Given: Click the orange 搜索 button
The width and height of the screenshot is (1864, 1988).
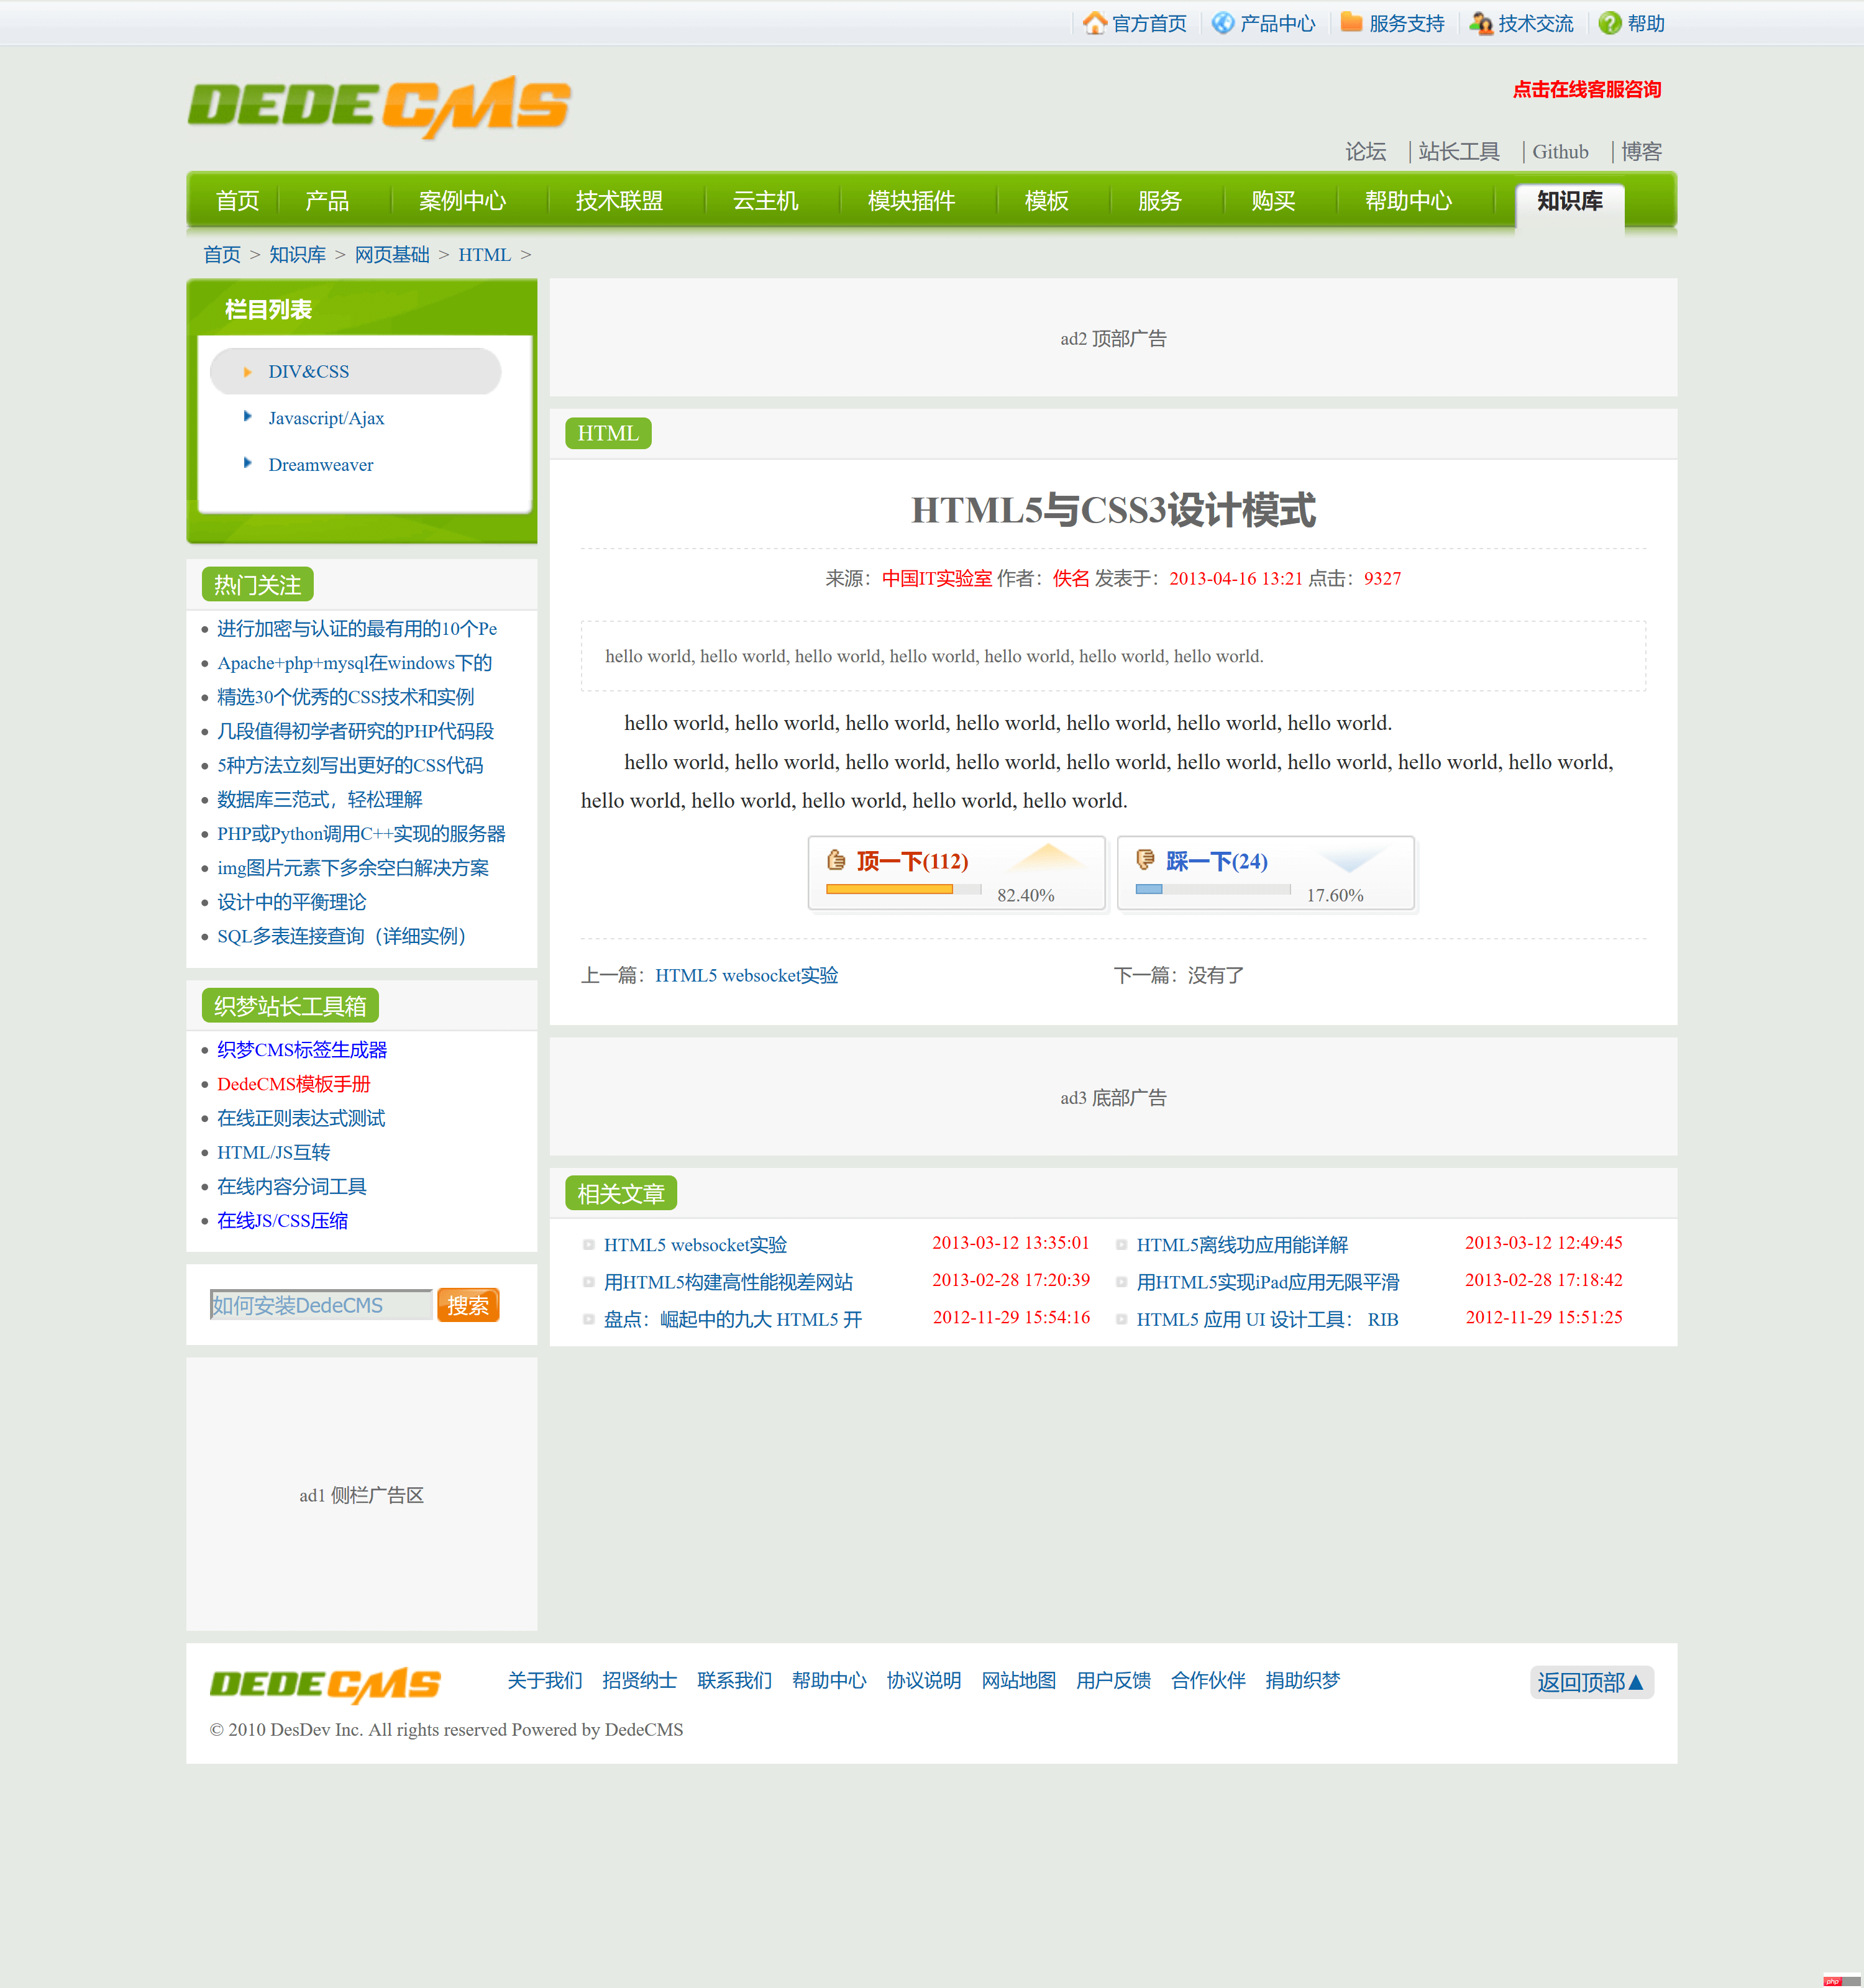Looking at the screenshot, I should pyautogui.click(x=468, y=1305).
